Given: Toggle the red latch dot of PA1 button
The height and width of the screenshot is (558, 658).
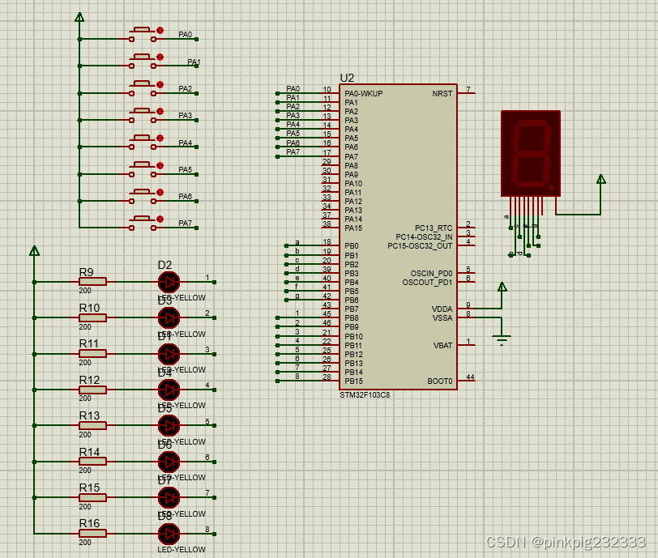Looking at the screenshot, I should [160, 57].
